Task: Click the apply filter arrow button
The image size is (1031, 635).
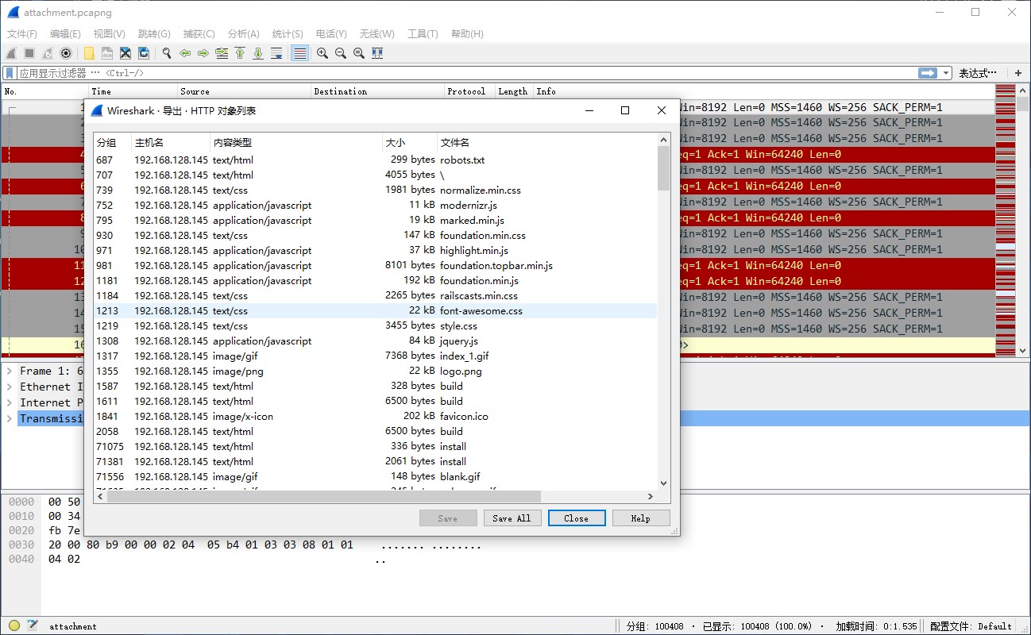Action: pos(928,73)
